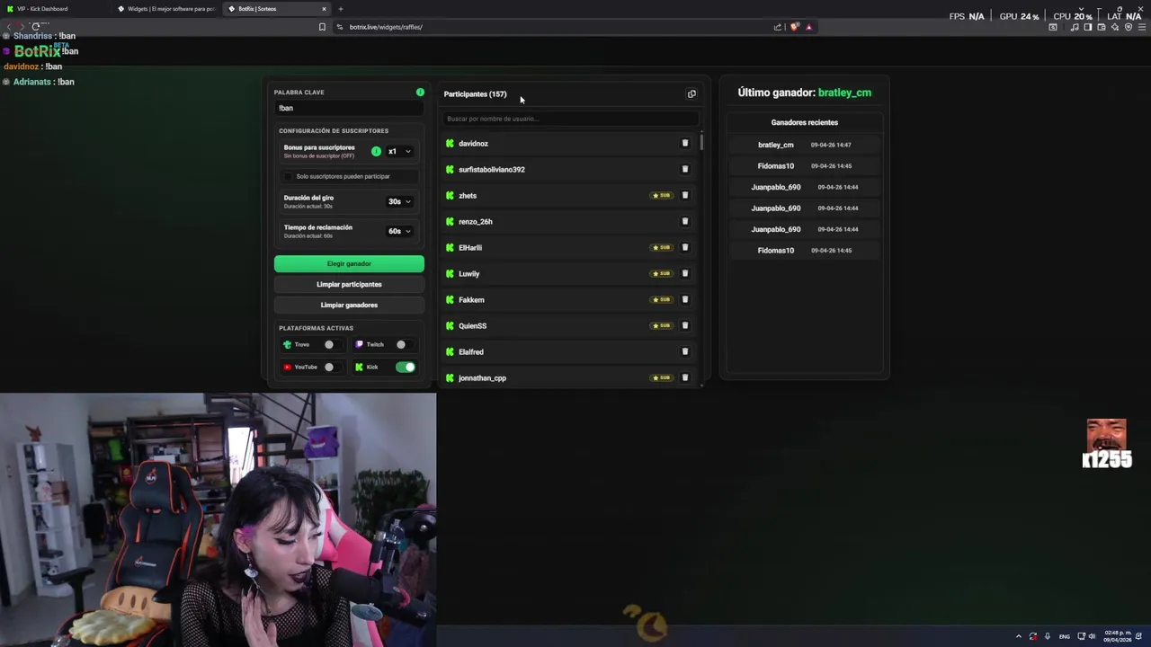Viewport: 1151px width, 647px height.
Task: Focus the Buscar por nombre de usuario field
Action: (x=569, y=119)
